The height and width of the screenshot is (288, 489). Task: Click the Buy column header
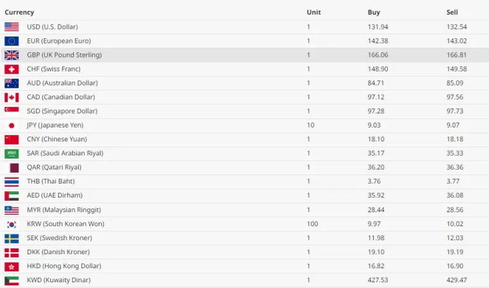tap(374, 12)
